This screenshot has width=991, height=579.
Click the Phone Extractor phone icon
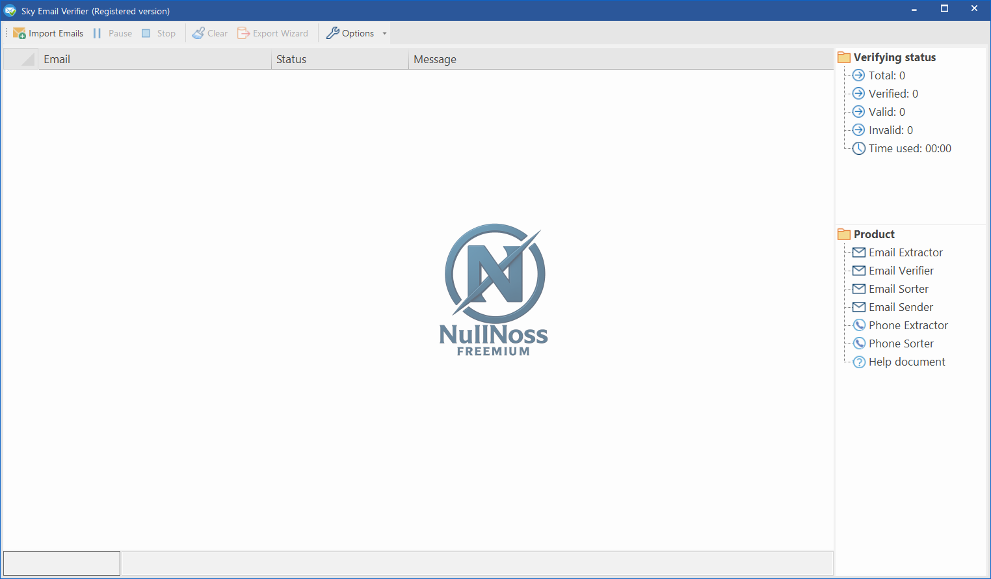(x=859, y=325)
